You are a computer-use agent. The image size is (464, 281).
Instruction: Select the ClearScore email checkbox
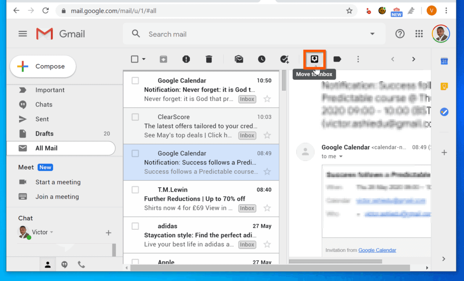(135, 117)
